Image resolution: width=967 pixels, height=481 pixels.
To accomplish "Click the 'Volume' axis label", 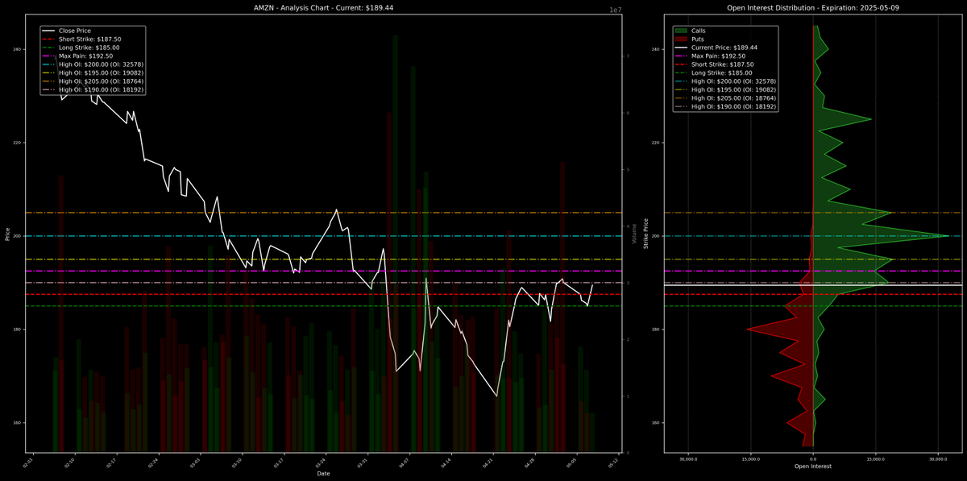I will 634,234.
